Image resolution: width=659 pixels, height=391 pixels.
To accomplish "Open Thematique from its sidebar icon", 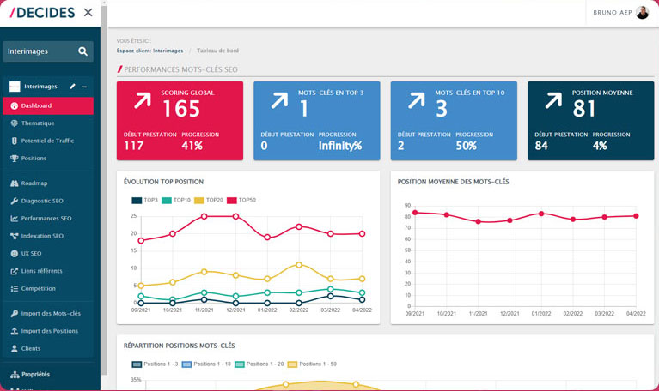I will coord(15,123).
